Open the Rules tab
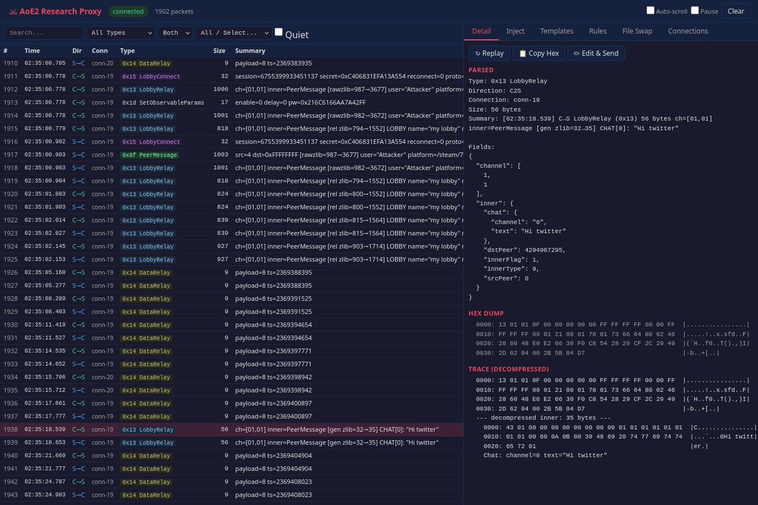Image resolution: width=758 pixels, height=505 pixels. click(597, 31)
